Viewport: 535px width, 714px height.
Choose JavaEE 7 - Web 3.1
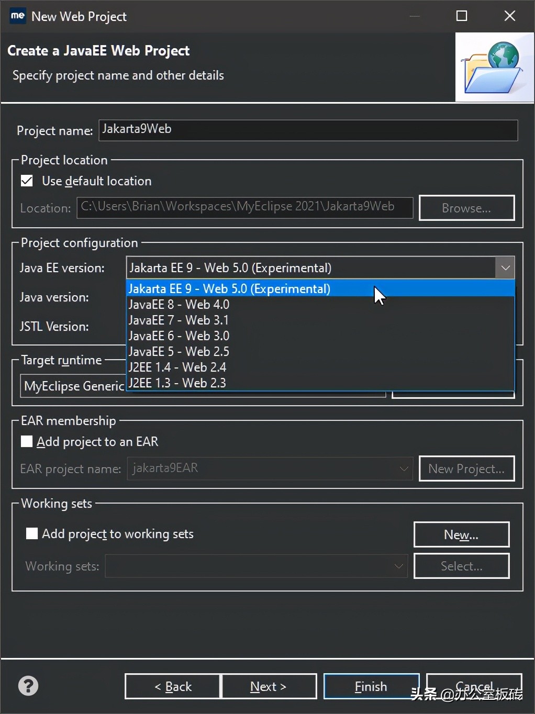pos(320,320)
